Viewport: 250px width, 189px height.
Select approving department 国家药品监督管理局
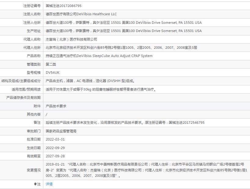pyautogui.click(x=61, y=131)
